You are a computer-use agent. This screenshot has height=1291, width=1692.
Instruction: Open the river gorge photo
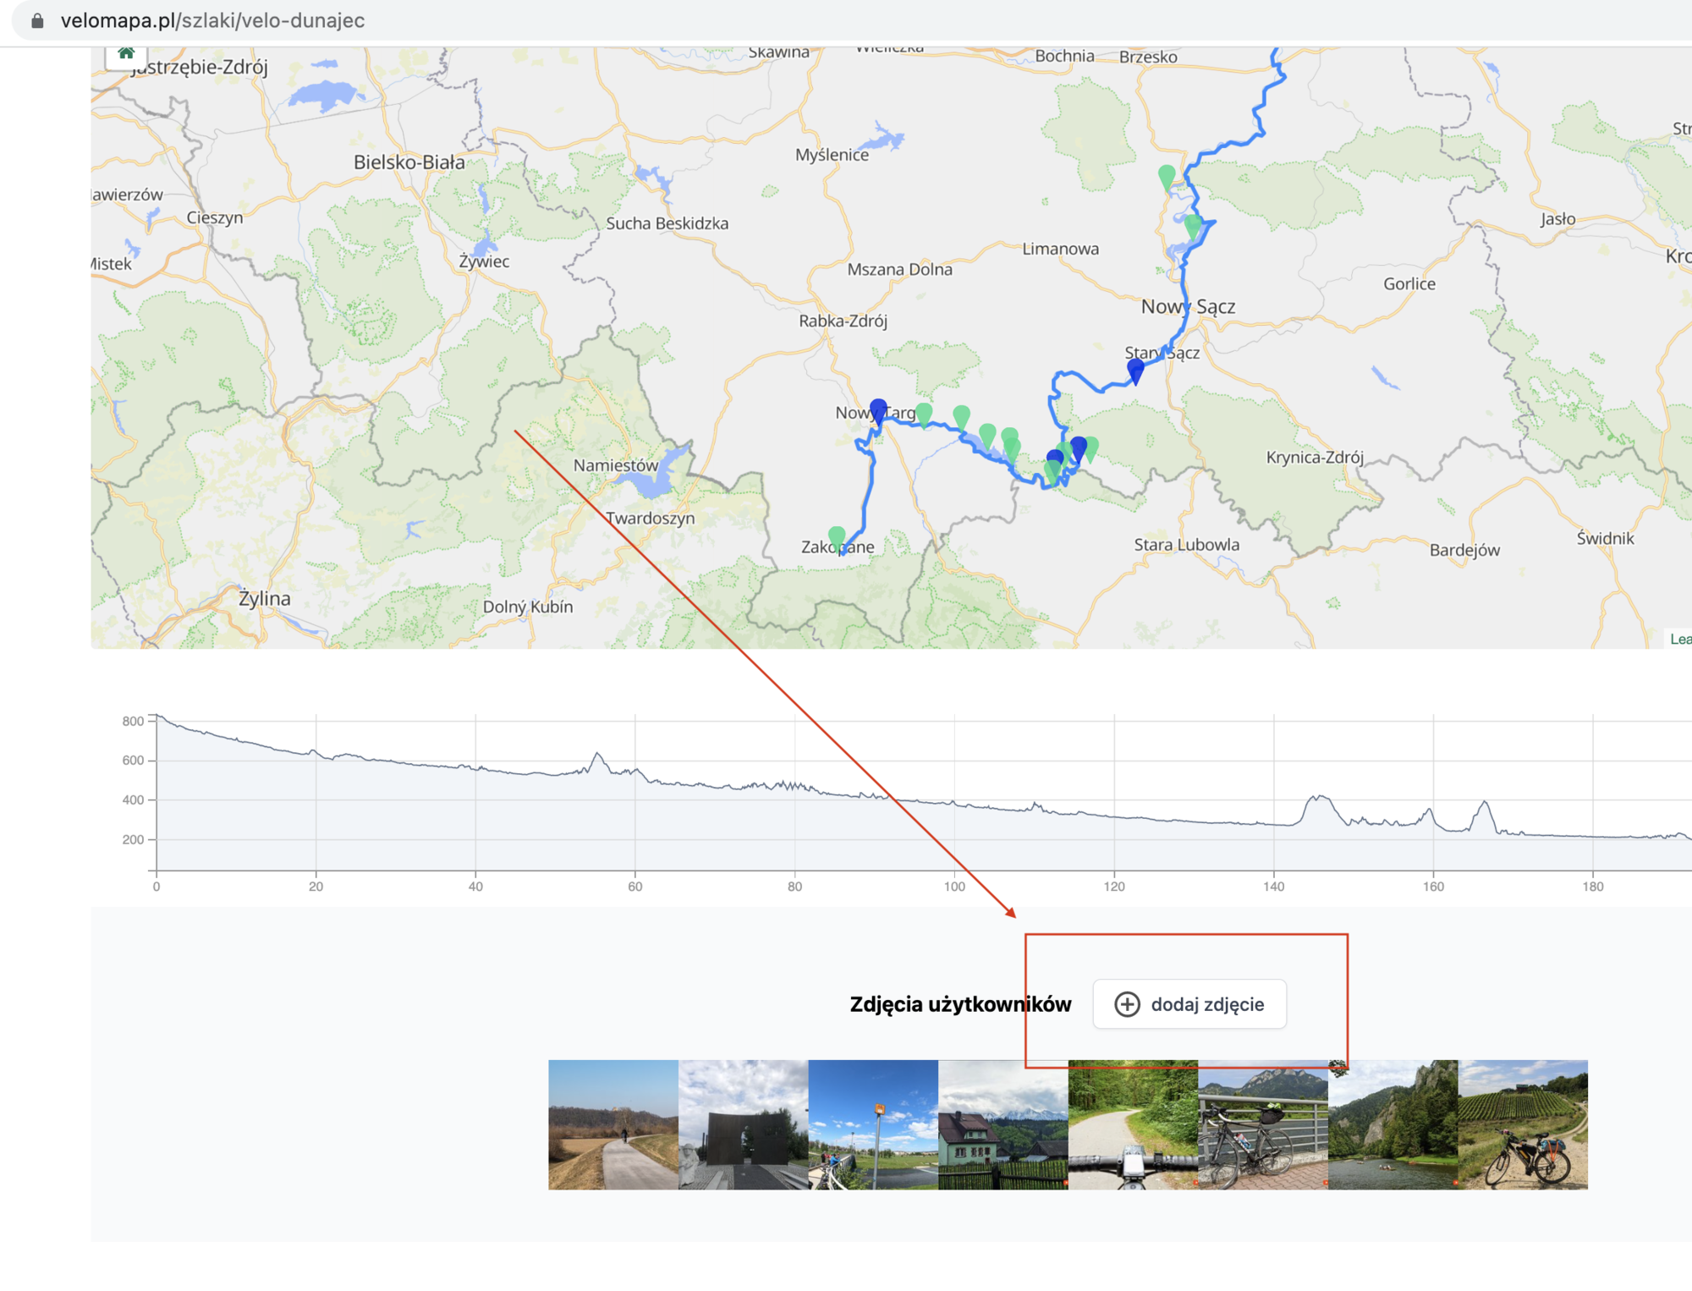click(x=1393, y=1124)
